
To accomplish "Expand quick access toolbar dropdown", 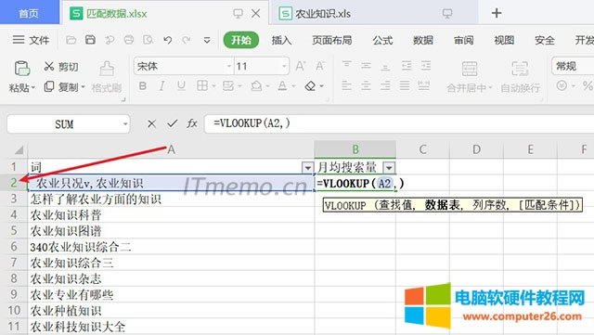I will pos(207,40).
